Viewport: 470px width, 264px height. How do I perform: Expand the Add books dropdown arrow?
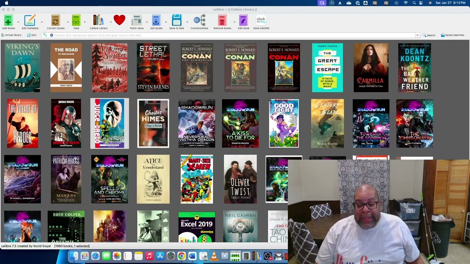[x=18, y=22]
